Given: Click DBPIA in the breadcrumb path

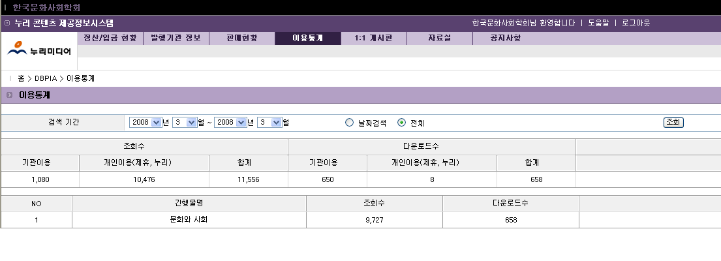Looking at the screenshot, I should pos(46,78).
